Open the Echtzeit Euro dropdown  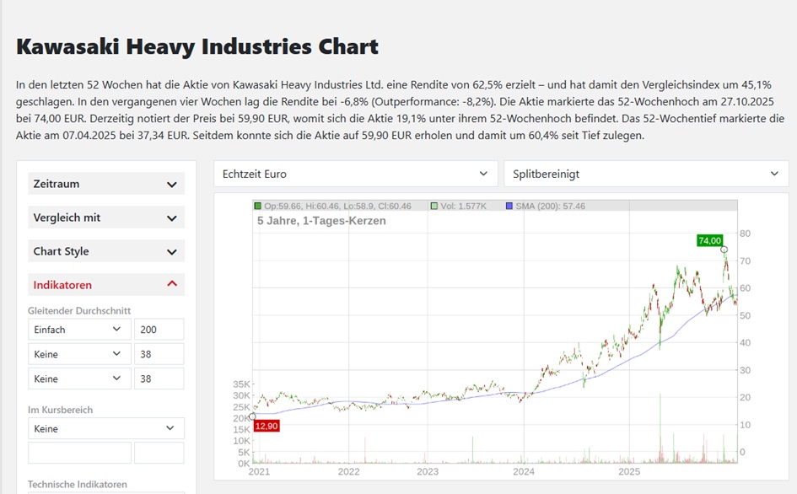[355, 175]
